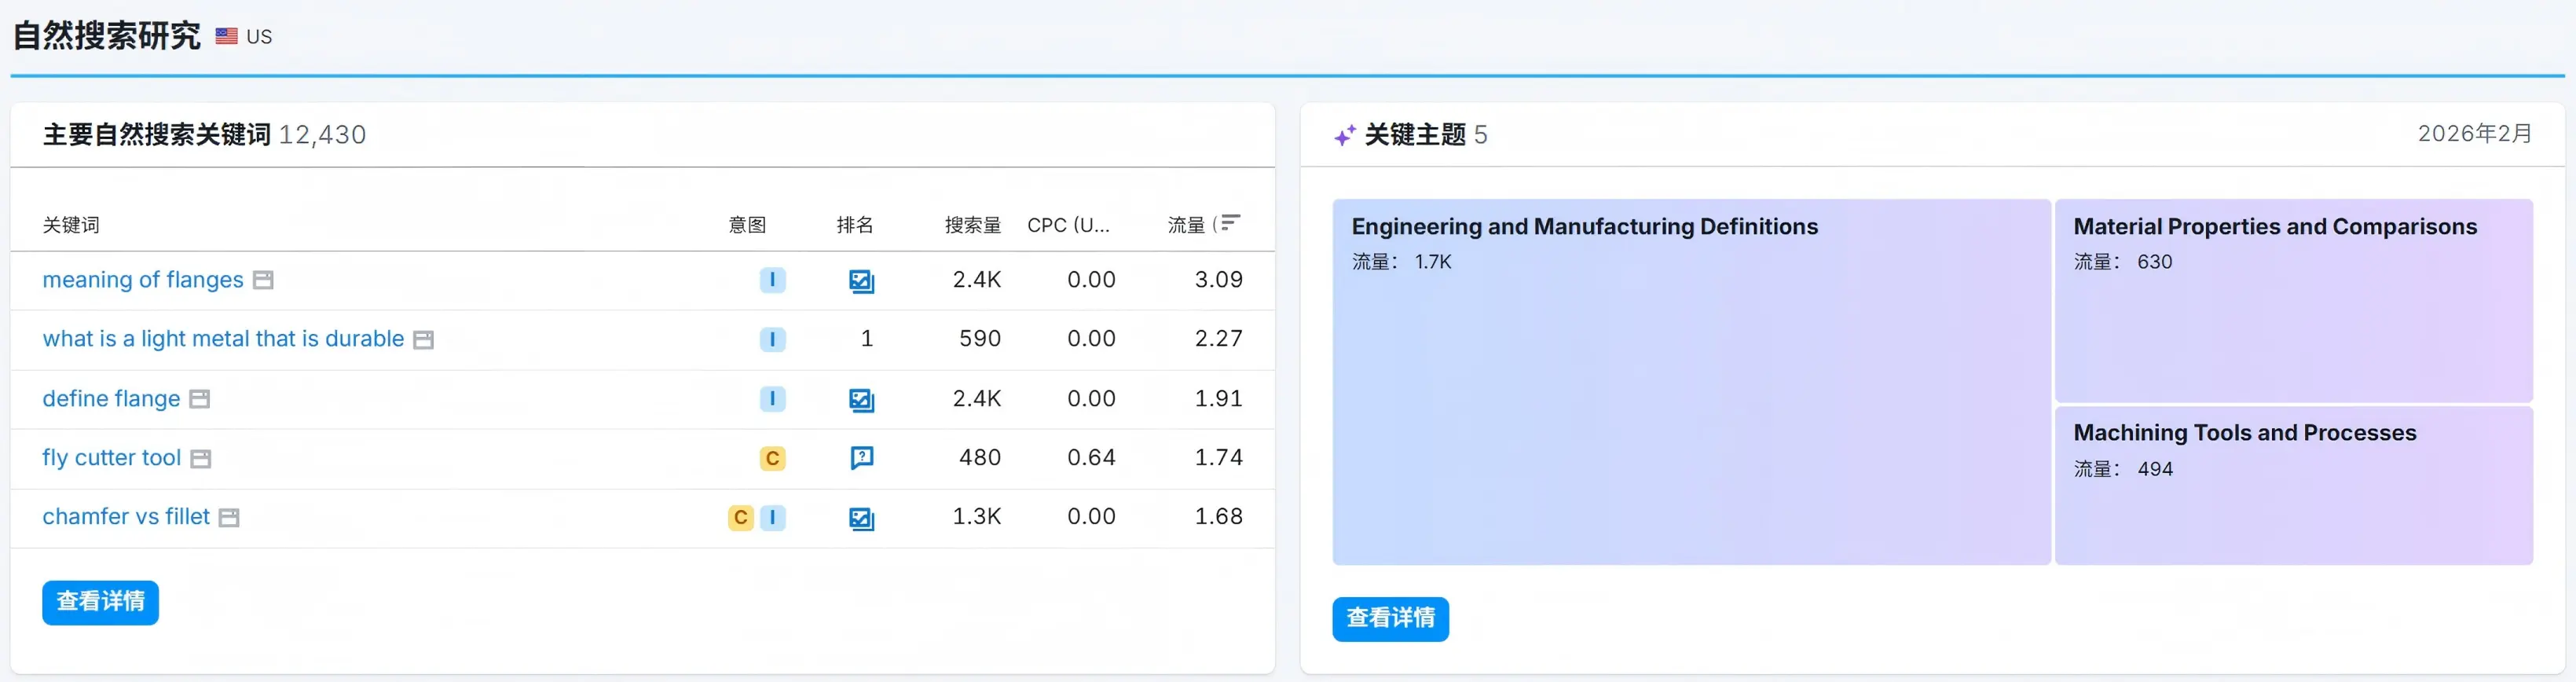Click the 意图 column header
Image resolution: width=2576 pixels, height=682 pixels.
[747, 225]
